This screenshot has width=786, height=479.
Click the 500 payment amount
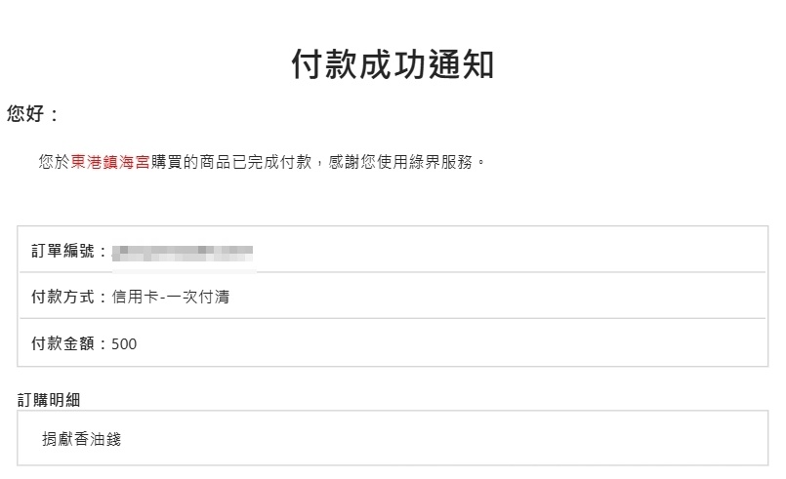[124, 344]
